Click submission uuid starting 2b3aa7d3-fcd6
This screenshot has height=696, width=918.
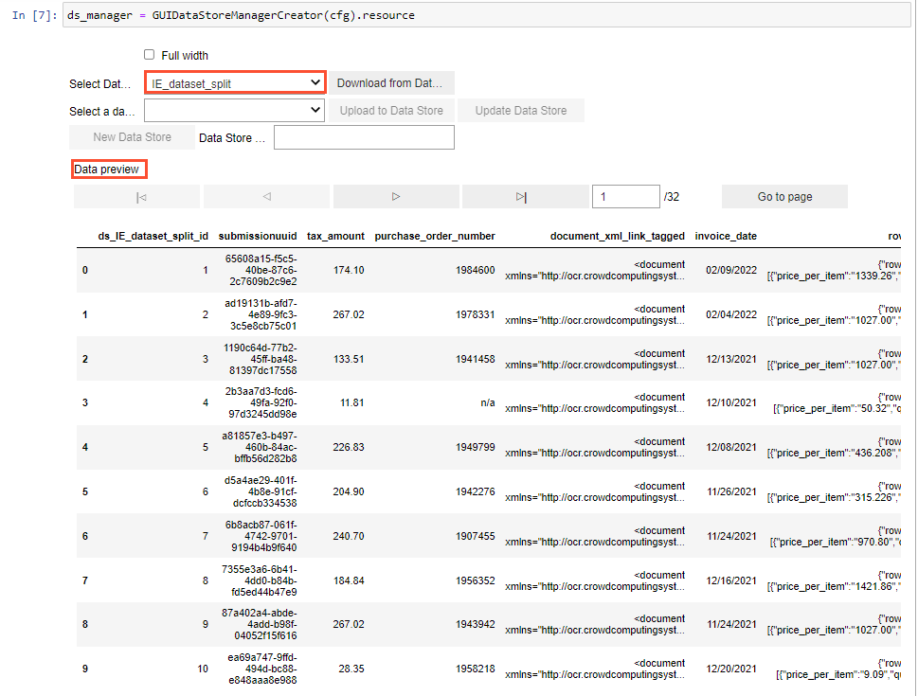261,402
